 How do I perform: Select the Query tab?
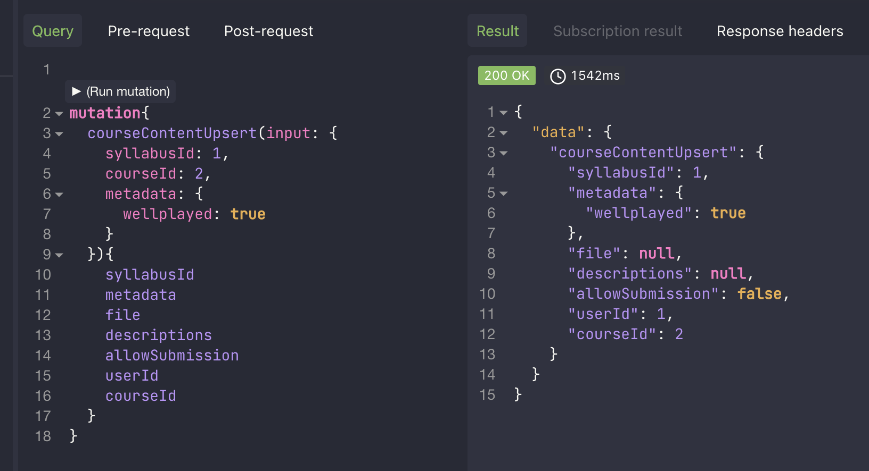point(52,31)
